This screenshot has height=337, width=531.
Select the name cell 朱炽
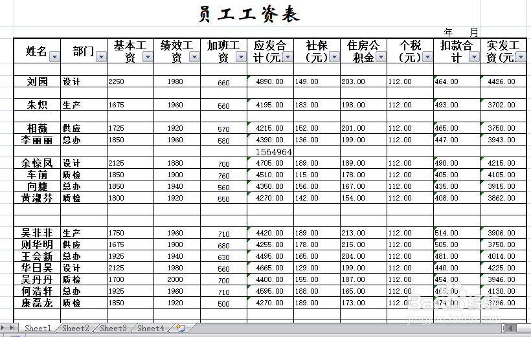(38, 105)
